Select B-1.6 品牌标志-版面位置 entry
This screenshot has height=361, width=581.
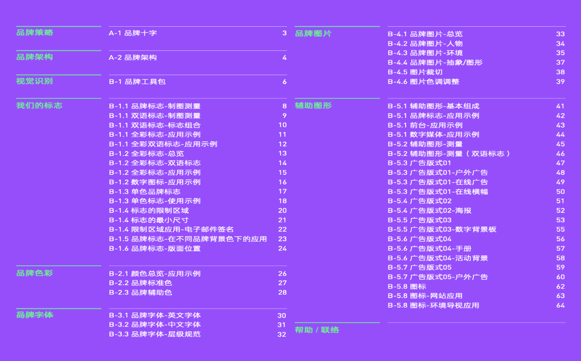(155, 249)
